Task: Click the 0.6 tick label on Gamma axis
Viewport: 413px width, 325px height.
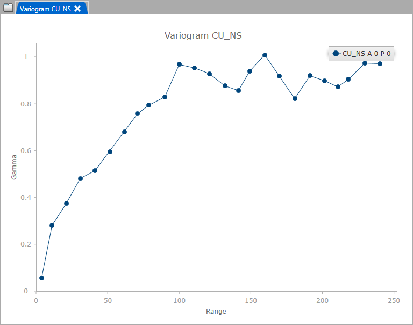Action: pyautogui.click(x=23, y=150)
